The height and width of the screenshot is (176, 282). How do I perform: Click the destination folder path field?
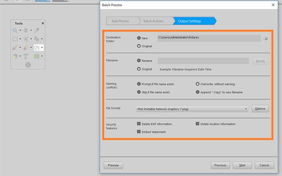coord(209,38)
